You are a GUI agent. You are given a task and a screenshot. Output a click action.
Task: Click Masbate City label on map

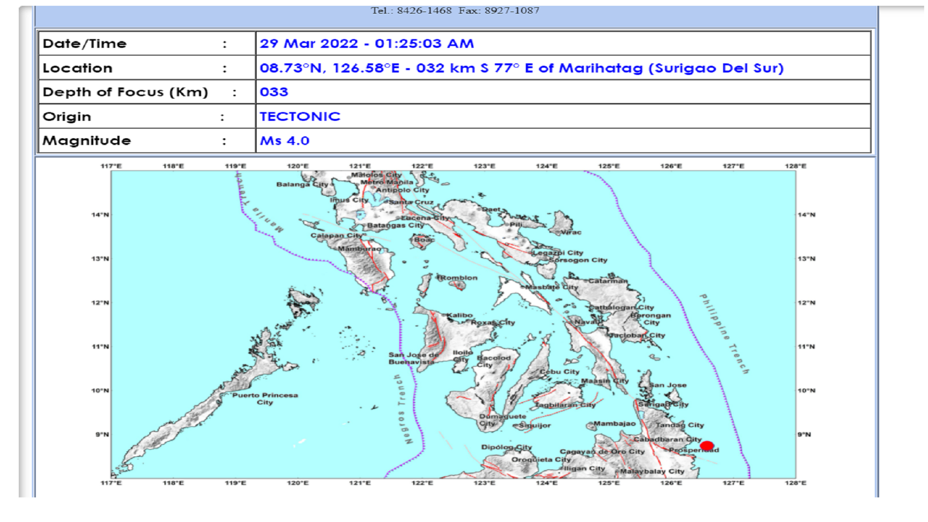click(x=552, y=287)
